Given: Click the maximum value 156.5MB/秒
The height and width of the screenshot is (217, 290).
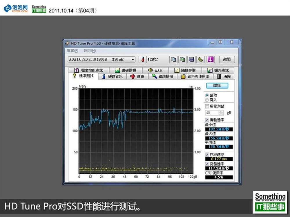Looking at the screenshot, I should tap(219, 138).
